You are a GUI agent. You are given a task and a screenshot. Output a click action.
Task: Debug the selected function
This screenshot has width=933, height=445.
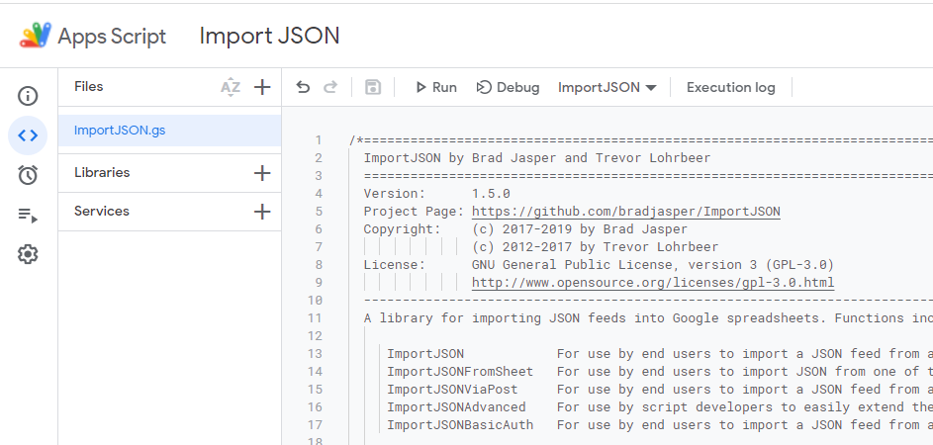[508, 87]
